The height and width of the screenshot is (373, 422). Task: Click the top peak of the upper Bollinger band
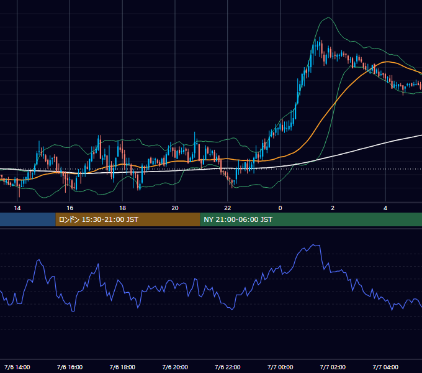pos(328,17)
